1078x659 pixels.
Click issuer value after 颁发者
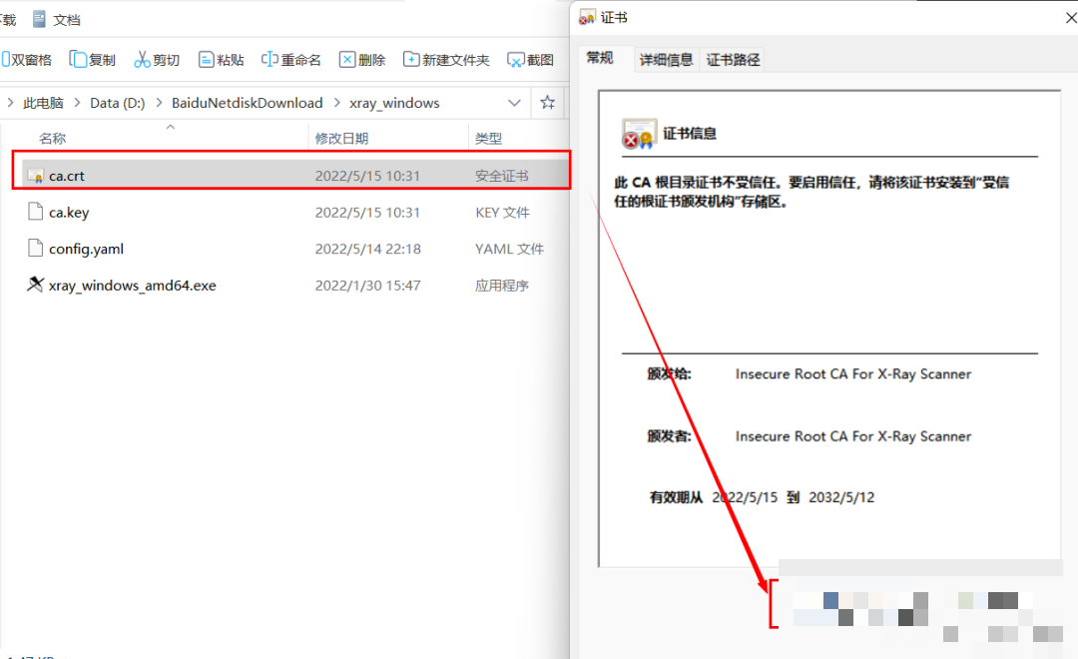coord(853,436)
